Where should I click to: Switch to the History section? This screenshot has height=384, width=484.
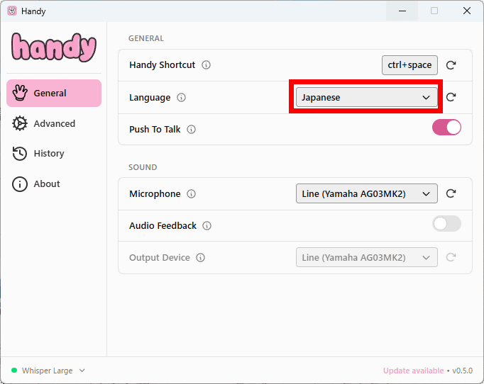pyautogui.click(x=48, y=154)
